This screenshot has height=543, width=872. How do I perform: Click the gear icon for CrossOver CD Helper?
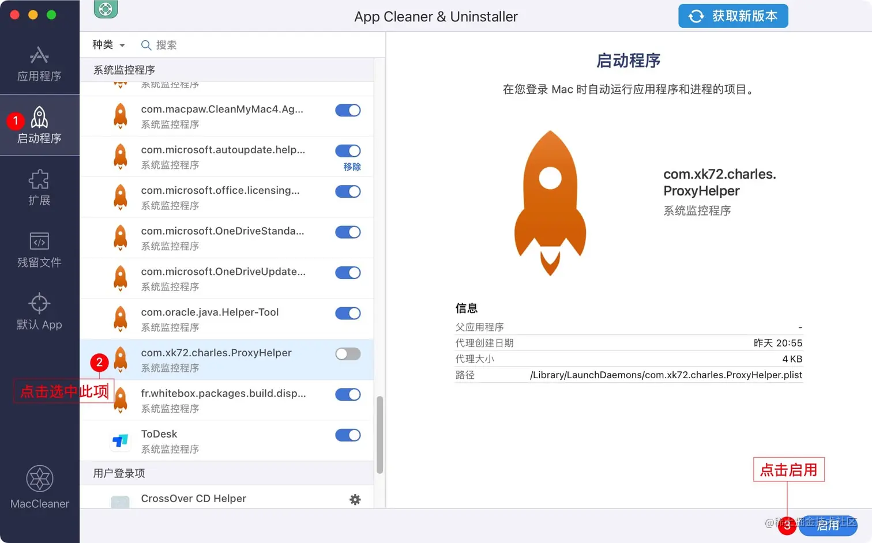[x=355, y=500]
